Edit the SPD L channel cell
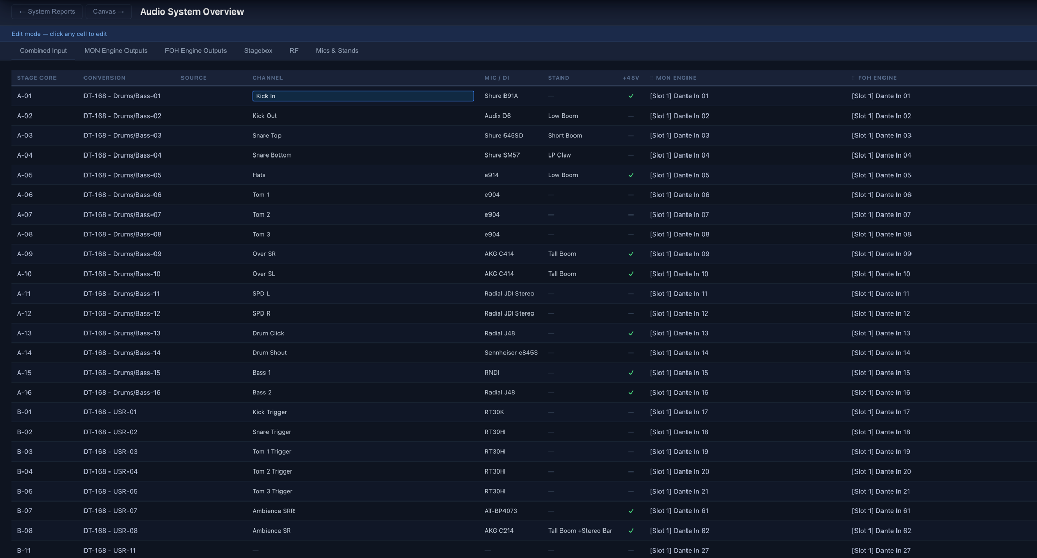The image size is (1037, 558). pos(261,294)
